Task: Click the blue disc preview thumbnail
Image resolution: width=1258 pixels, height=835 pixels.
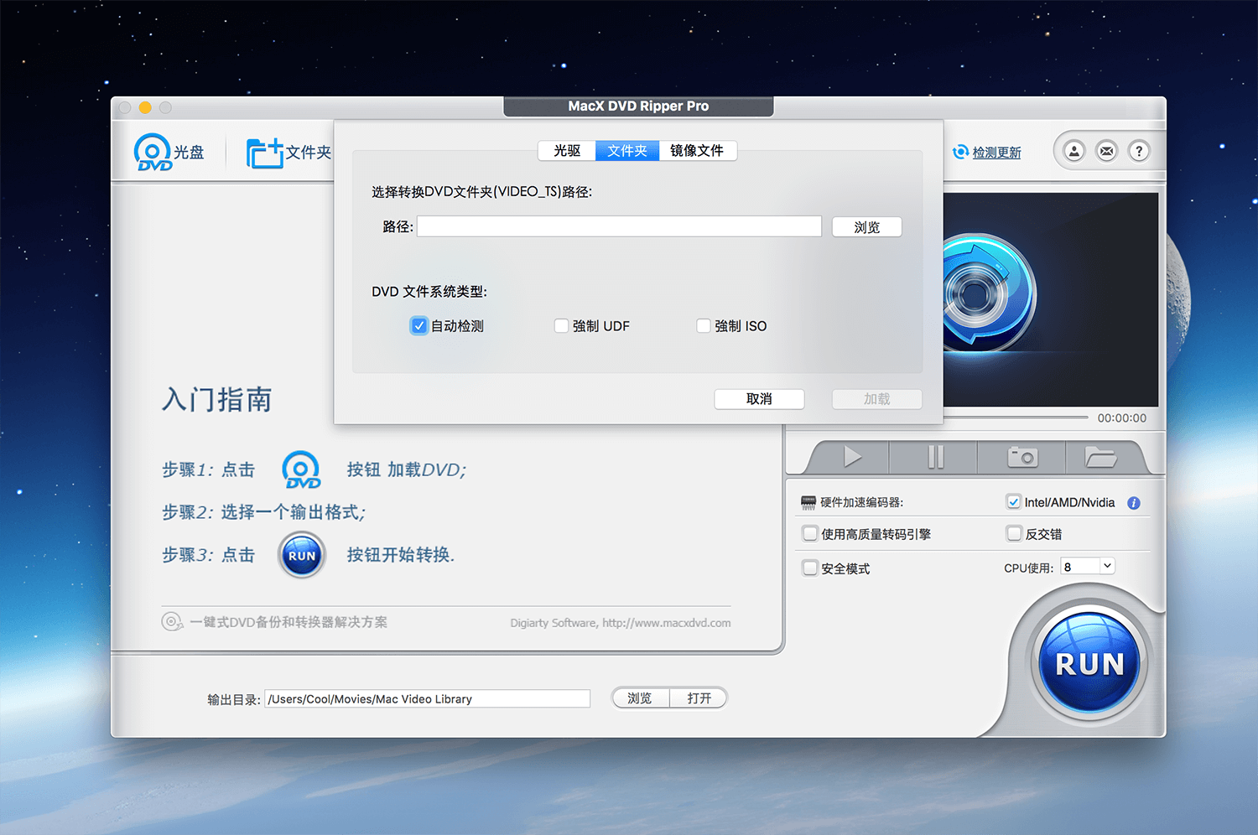Action: click(x=990, y=293)
